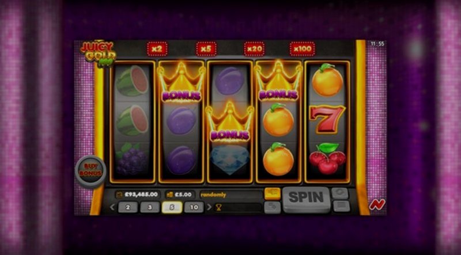The height and width of the screenshot is (255, 461).
Task: Click the trophy win icon
Action: (218, 208)
